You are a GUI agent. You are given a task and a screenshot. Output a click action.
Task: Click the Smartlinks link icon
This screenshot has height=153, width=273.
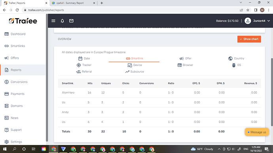point(6,46)
